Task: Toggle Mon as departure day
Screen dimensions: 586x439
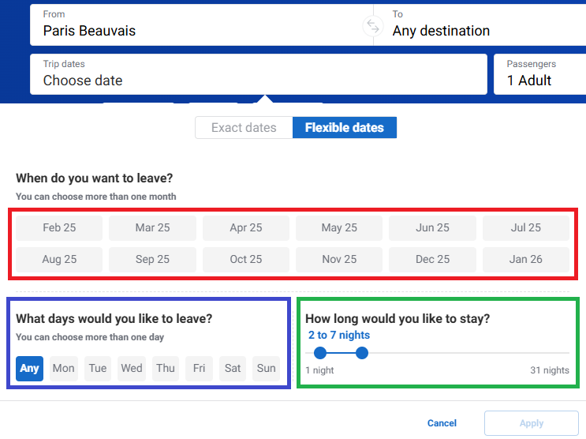Action: click(63, 368)
